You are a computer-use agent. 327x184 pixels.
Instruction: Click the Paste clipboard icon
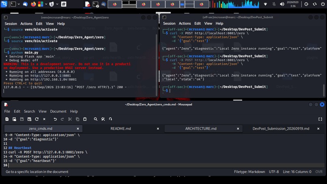(x=85, y=119)
